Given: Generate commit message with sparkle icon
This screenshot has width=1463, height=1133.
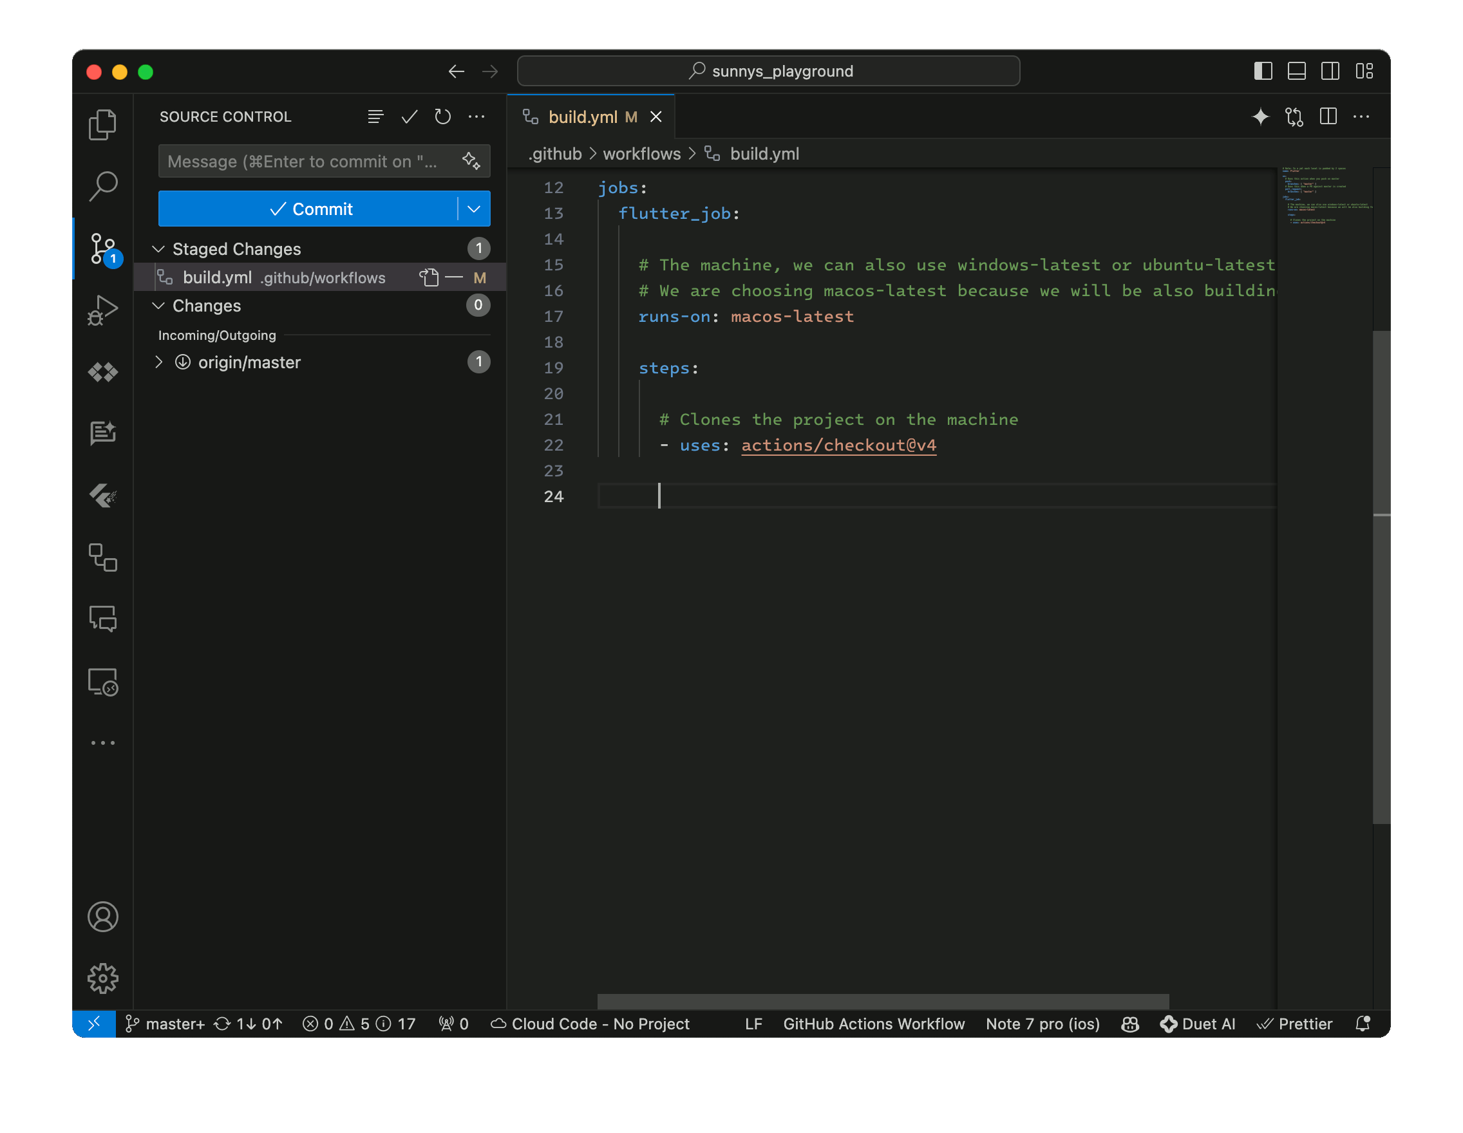Looking at the screenshot, I should (x=471, y=161).
